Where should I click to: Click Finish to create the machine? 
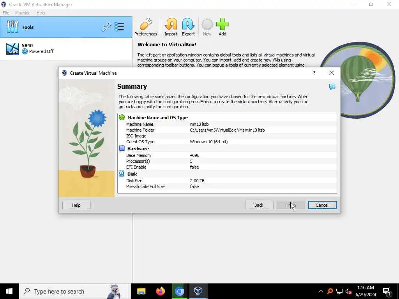(291, 205)
